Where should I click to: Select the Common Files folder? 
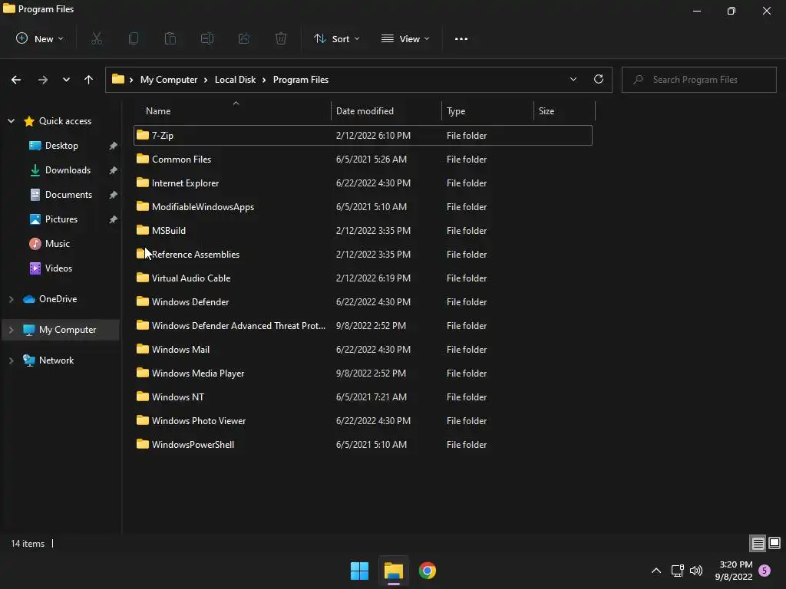pyautogui.click(x=363, y=160)
